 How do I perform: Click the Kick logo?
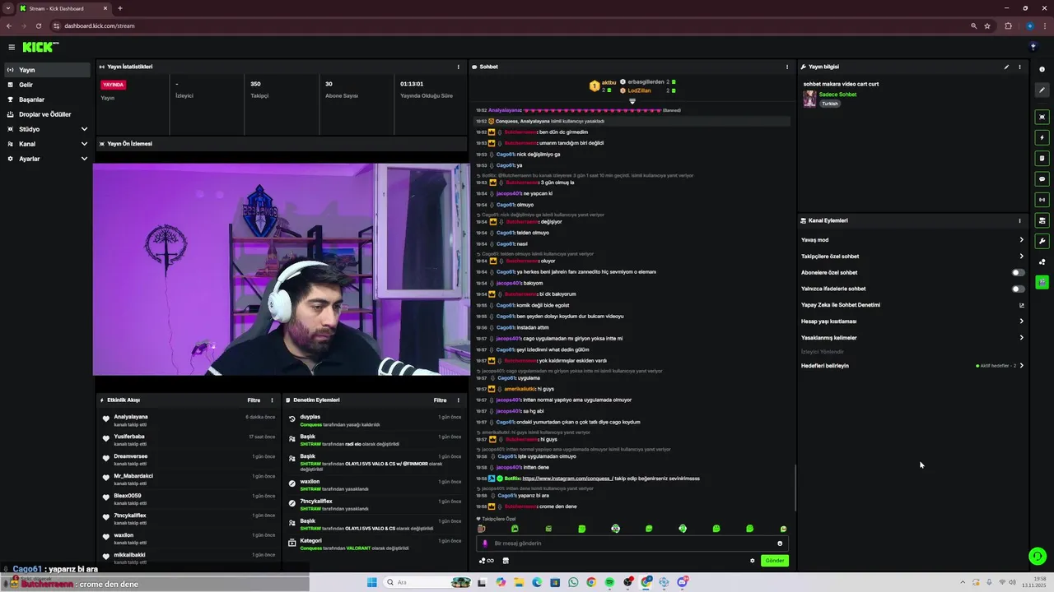click(x=40, y=47)
